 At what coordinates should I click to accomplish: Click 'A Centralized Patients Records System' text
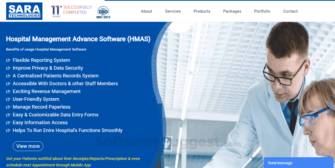(56, 76)
